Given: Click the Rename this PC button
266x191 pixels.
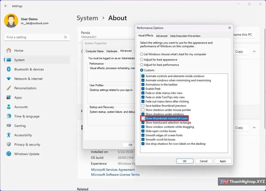Looking at the screenshot, I should coord(244,34).
